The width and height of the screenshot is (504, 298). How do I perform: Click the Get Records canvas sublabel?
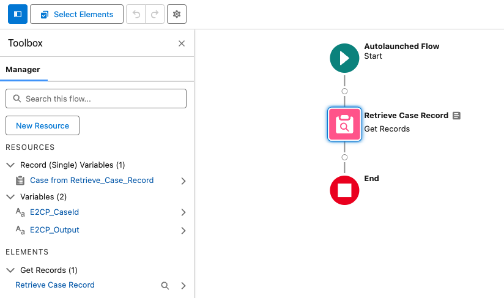pos(387,129)
